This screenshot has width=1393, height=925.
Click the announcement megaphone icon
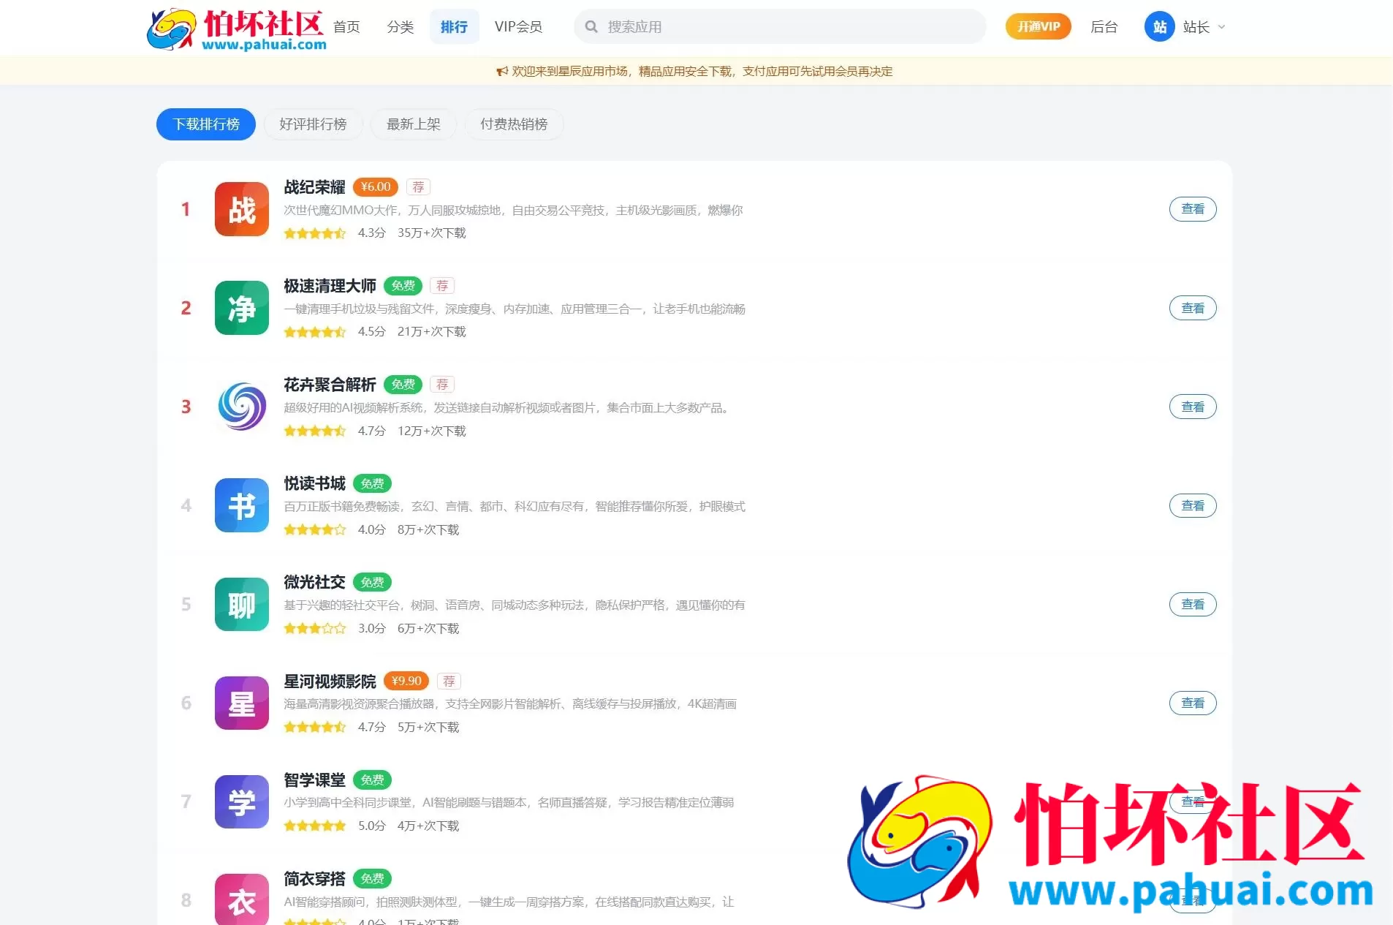502,72
